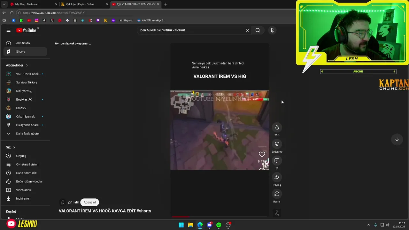This screenshot has height=230, width=409.
Task: Open Discord from the taskbar
Action: [x=209, y=225]
